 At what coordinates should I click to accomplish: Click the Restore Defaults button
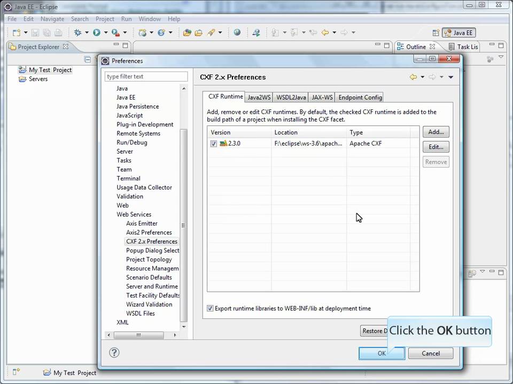[374, 331]
